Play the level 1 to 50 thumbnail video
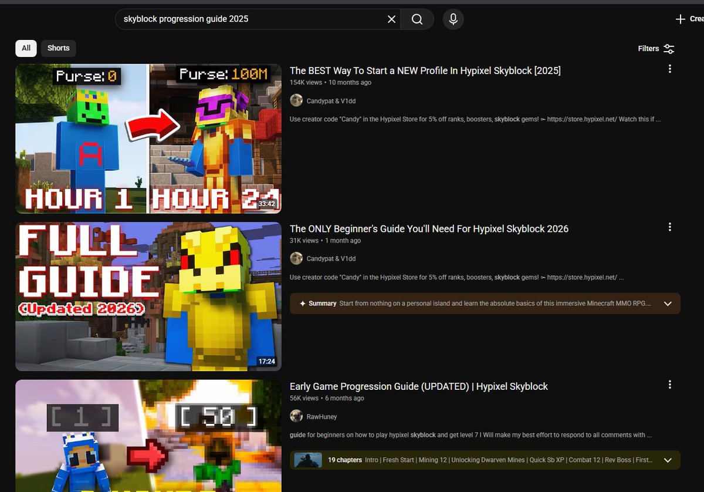 pyautogui.click(x=148, y=436)
